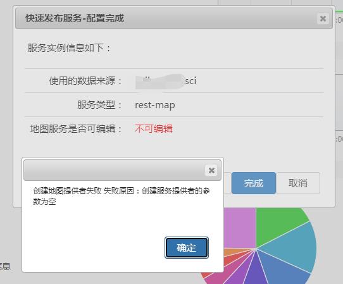Select the light purple pie slice
Image resolution: width=343 pixels, height=284 pixels.
point(240,227)
